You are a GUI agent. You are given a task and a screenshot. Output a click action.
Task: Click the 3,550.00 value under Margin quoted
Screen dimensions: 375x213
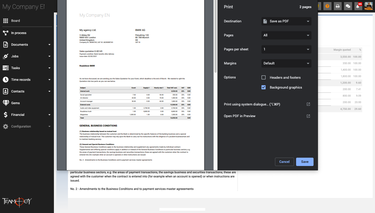point(345,57)
